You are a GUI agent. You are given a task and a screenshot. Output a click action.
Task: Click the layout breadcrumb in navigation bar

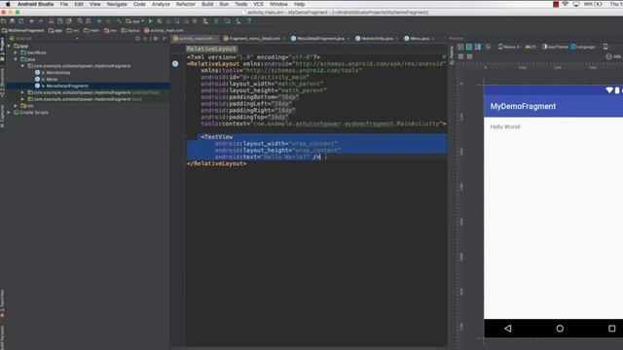(130, 30)
